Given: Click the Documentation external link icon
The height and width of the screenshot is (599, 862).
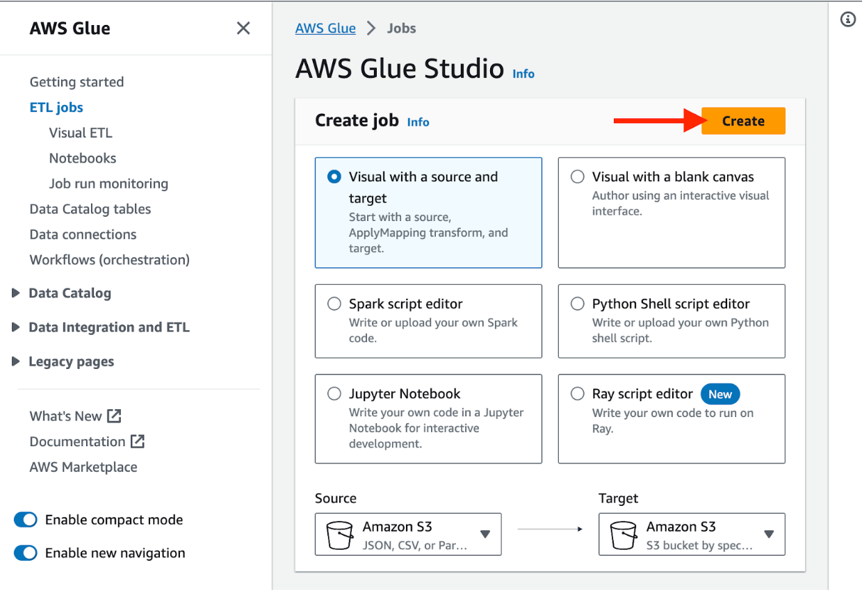Looking at the screenshot, I should (x=138, y=441).
